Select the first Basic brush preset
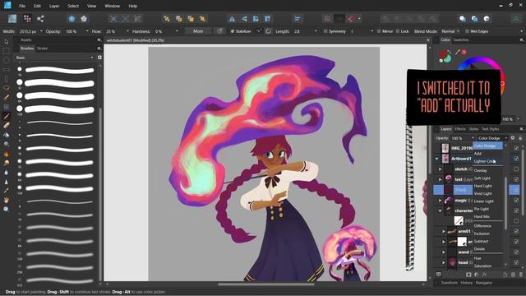The width and height of the screenshot is (526, 296). click(x=56, y=70)
